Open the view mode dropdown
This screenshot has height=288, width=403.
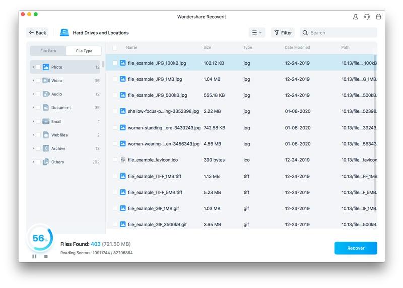[257, 33]
